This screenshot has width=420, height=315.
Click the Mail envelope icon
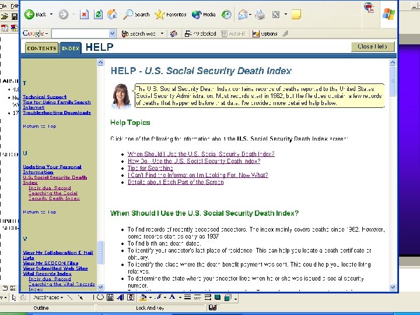(243, 14)
